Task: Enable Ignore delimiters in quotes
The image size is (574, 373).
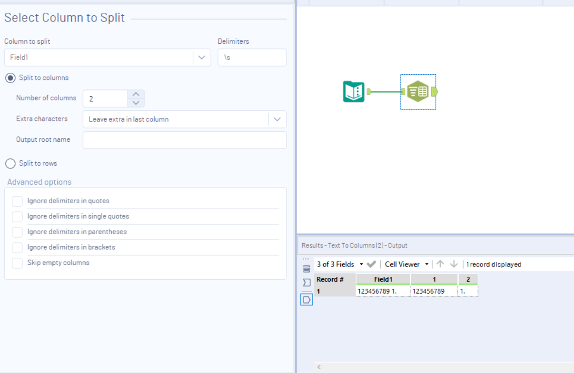Action: click(18, 201)
